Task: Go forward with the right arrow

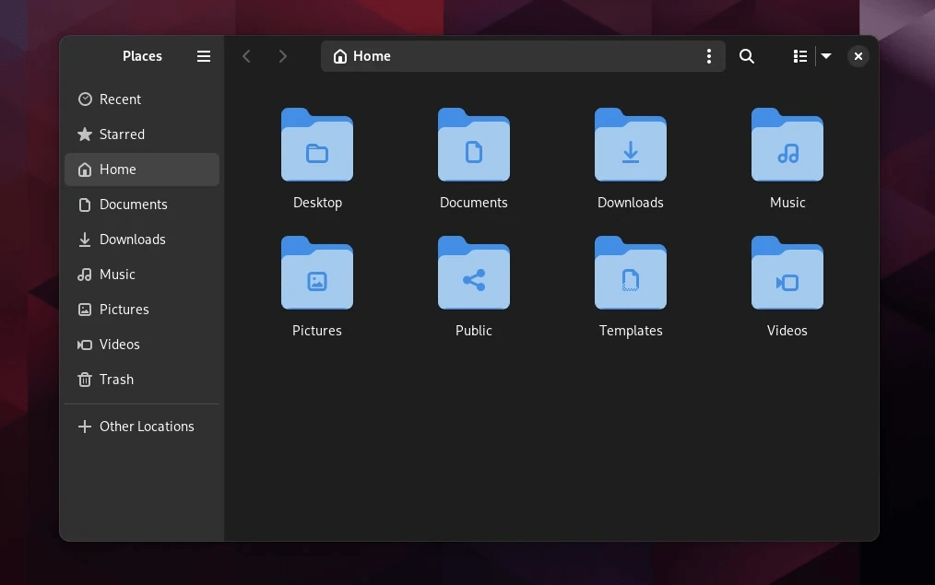Action: pyautogui.click(x=283, y=56)
